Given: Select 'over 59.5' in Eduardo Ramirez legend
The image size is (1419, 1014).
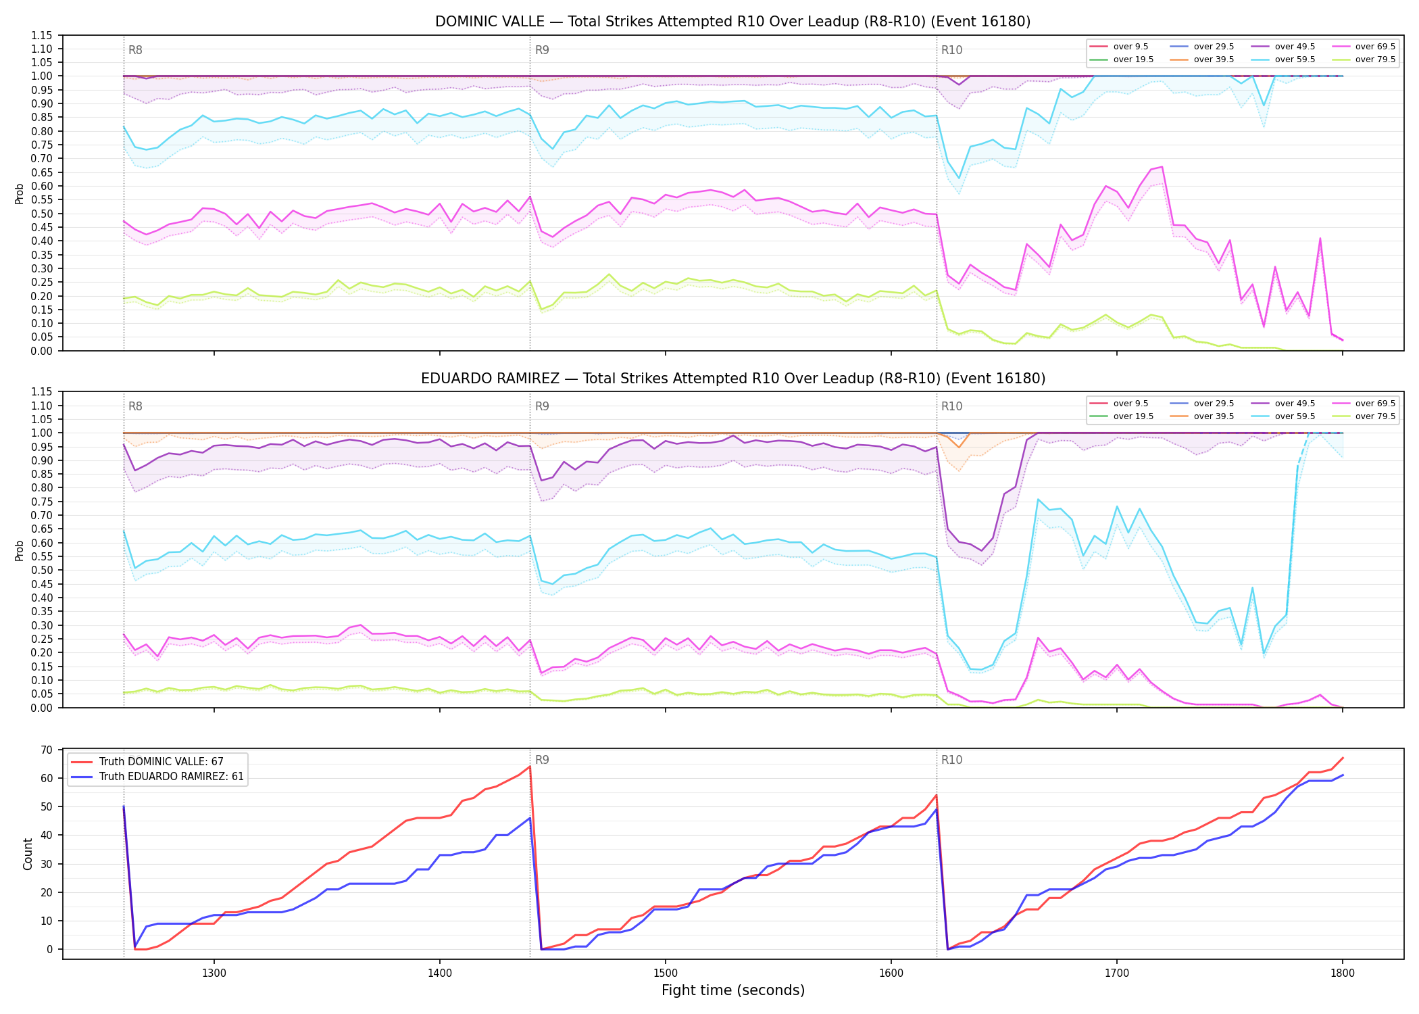Looking at the screenshot, I should tap(1283, 416).
